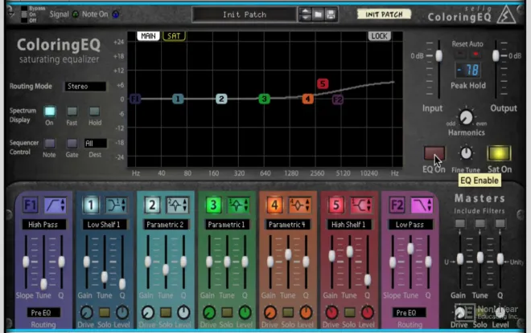The image size is (531, 333).
Task: Switch to MAIN graph tab
Action: tap(148, 36)
